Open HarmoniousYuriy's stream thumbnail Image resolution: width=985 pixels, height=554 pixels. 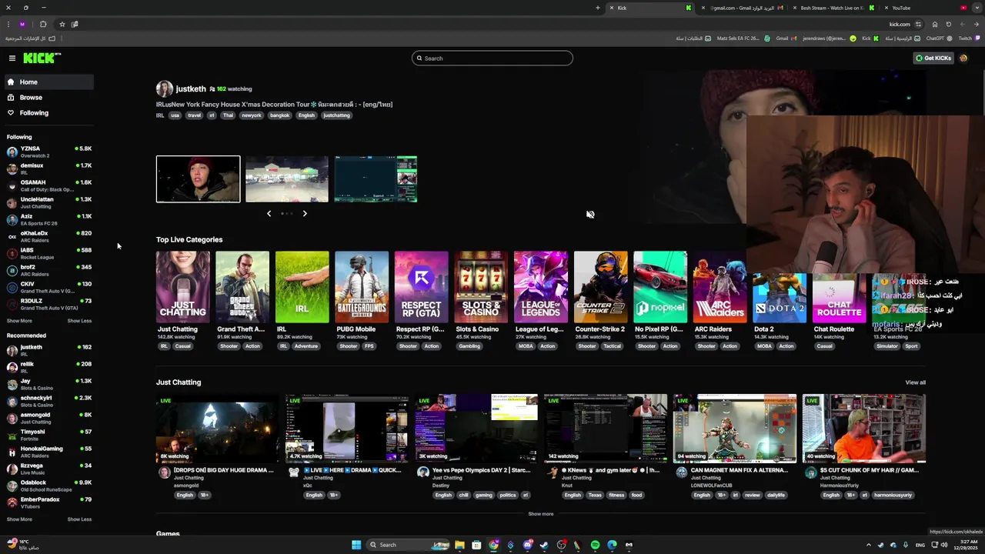(864, 429)
